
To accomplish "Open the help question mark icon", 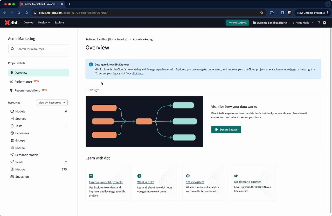I will click(319, 23).
